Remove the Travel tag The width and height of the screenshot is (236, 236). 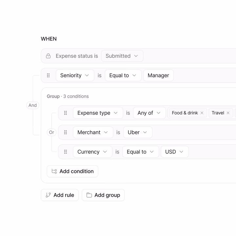click(228, 113)
